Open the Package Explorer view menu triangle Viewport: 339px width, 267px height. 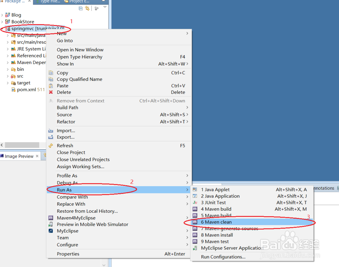click(105, 7)
